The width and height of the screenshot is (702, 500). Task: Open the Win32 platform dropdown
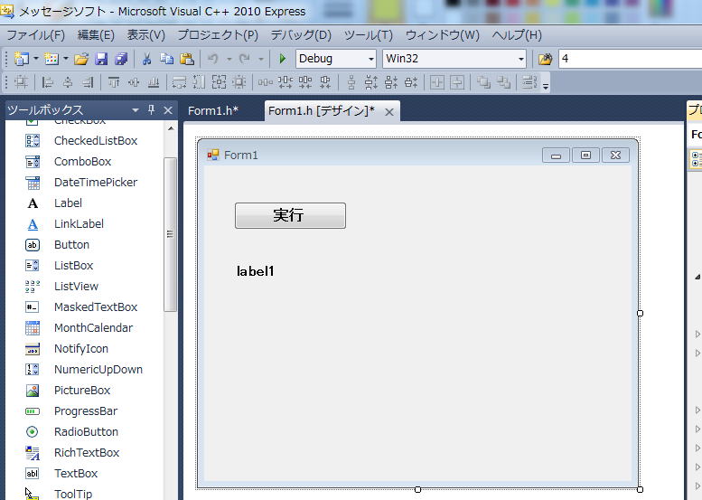click(x=454, y=59)
